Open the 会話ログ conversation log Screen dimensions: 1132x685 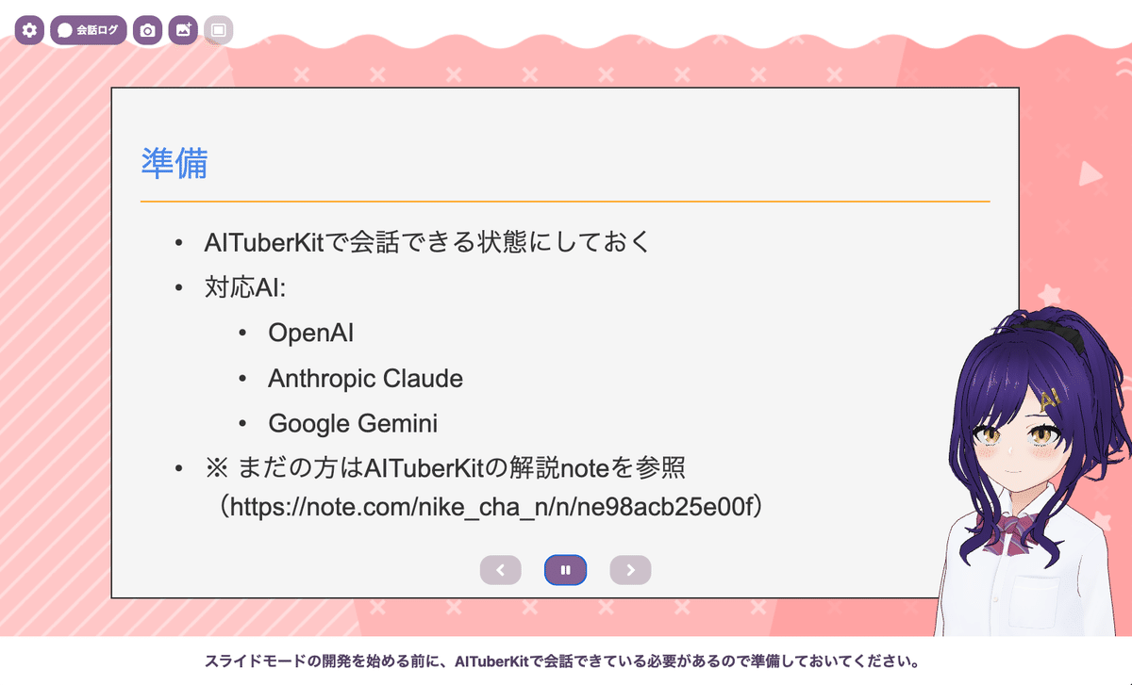89,30
